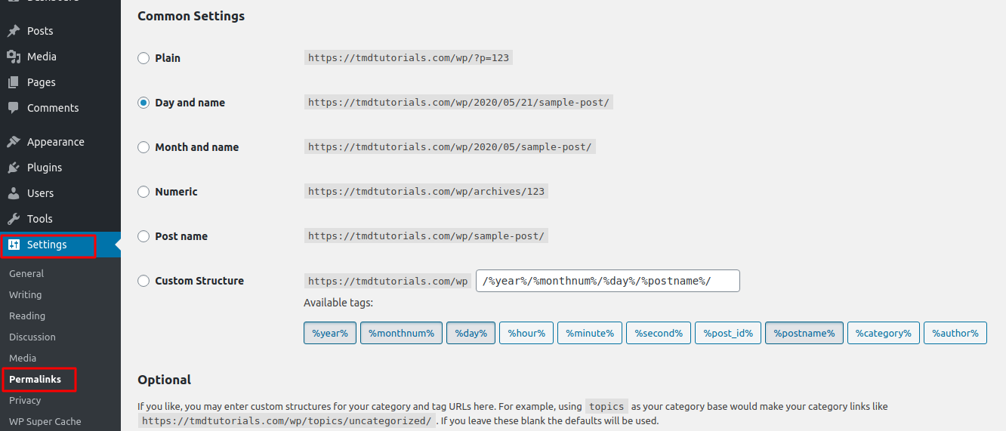
Task: Insert the %author% tag button
Action: [x=955, y=333]
